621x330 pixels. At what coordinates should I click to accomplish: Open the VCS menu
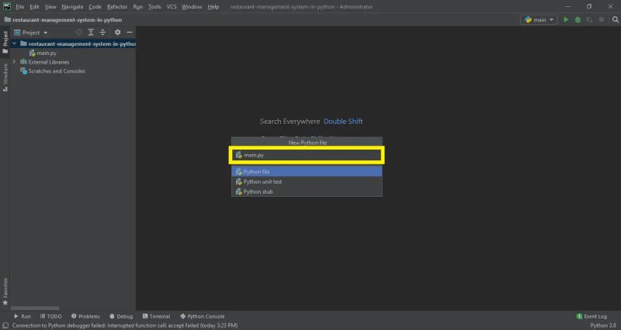point(172,7)
